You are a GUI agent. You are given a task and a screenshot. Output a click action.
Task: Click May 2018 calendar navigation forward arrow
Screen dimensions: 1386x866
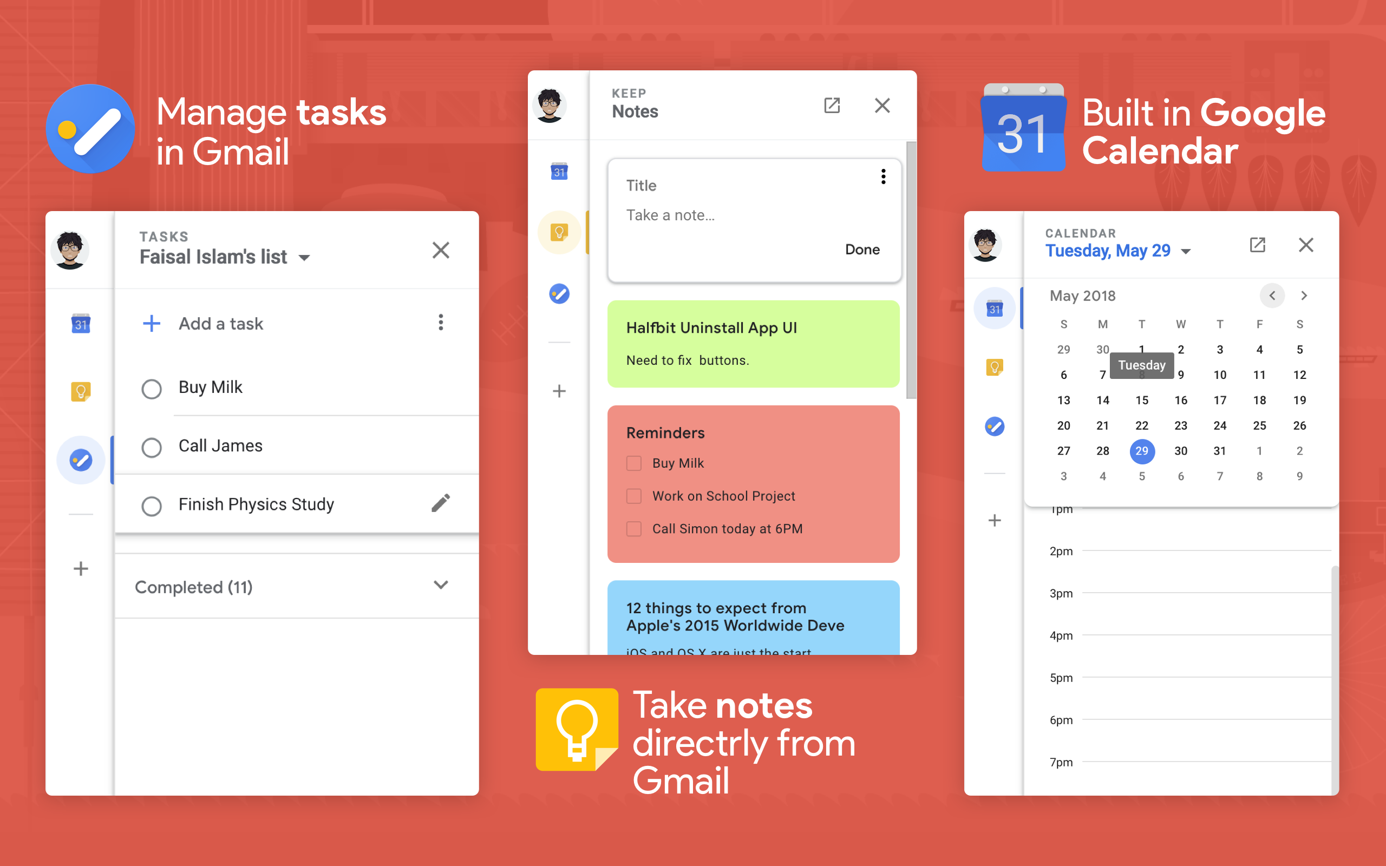tap(1304, 296)
